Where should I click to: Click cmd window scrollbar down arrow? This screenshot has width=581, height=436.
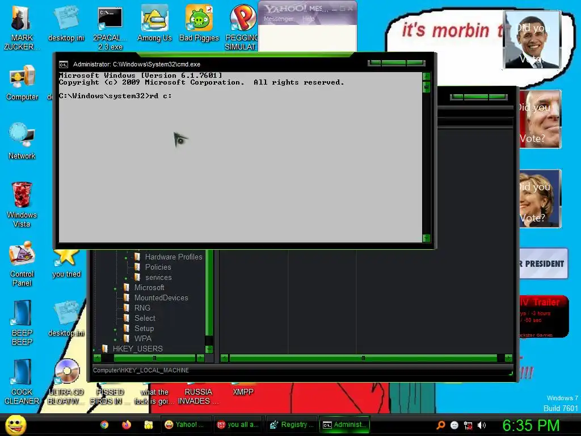(x=426, y=238)
